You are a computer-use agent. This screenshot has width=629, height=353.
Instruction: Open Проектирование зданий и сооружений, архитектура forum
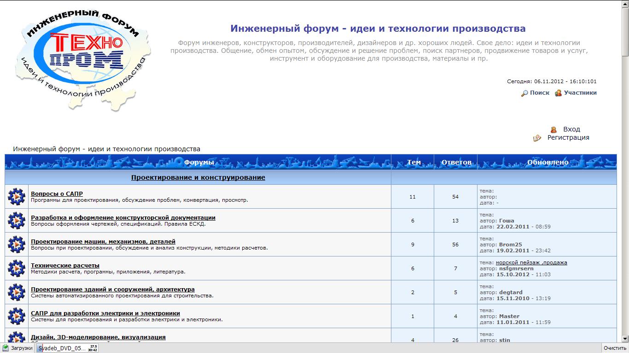point(113,290)
